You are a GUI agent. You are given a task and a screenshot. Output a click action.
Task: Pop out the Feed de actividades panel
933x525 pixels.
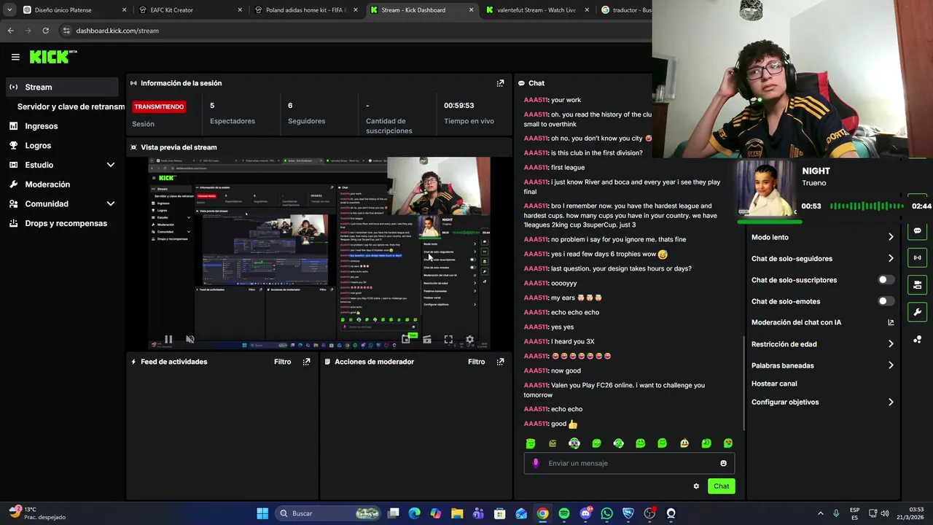306,362
